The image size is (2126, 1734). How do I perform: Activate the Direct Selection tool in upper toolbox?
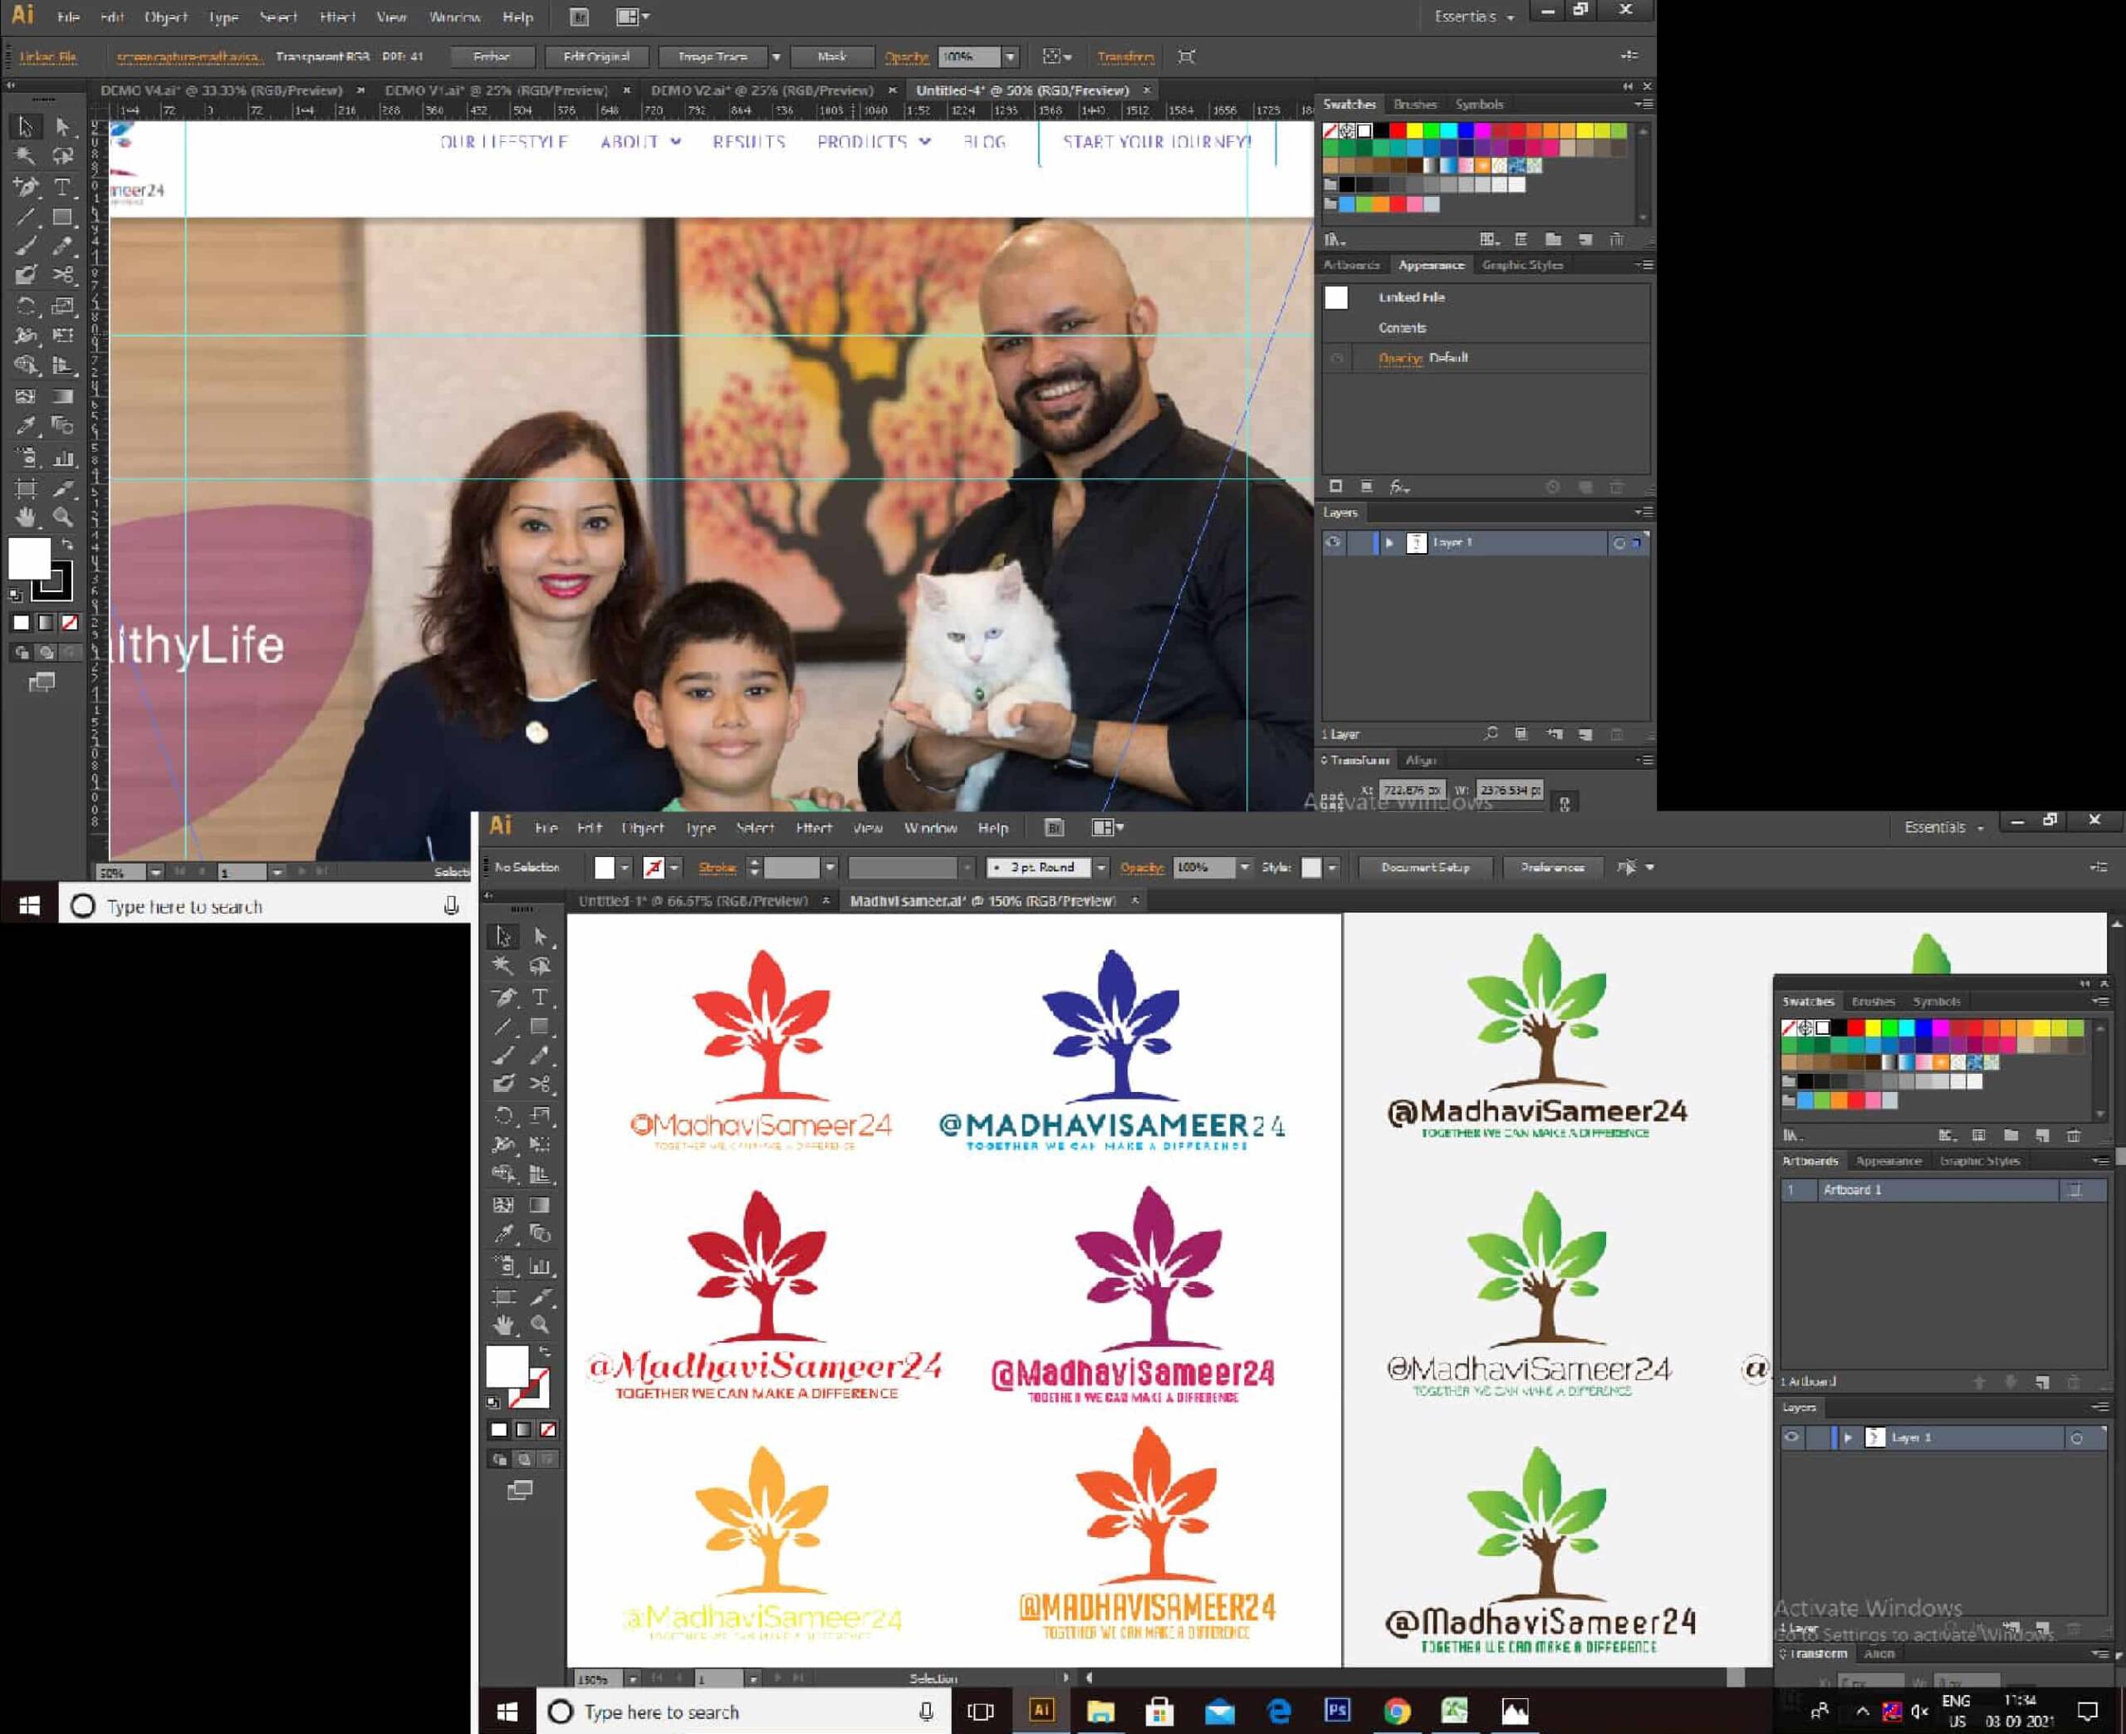click(x=63, y=127)
